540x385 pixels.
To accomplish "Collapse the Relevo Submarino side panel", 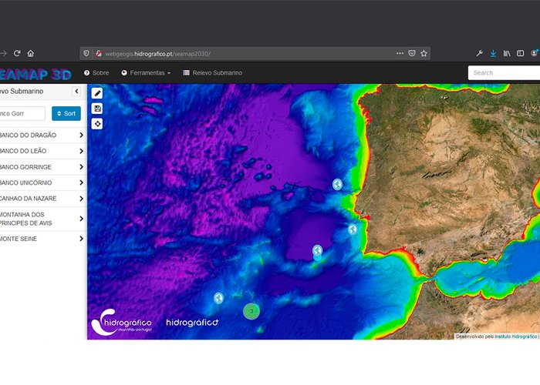I will [76, 91].
